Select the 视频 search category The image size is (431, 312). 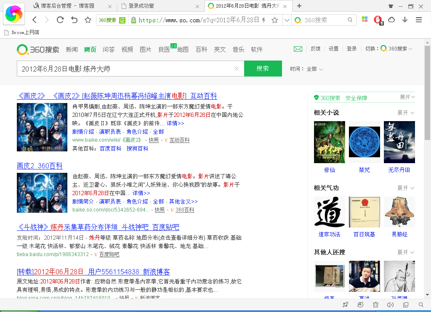127,50
